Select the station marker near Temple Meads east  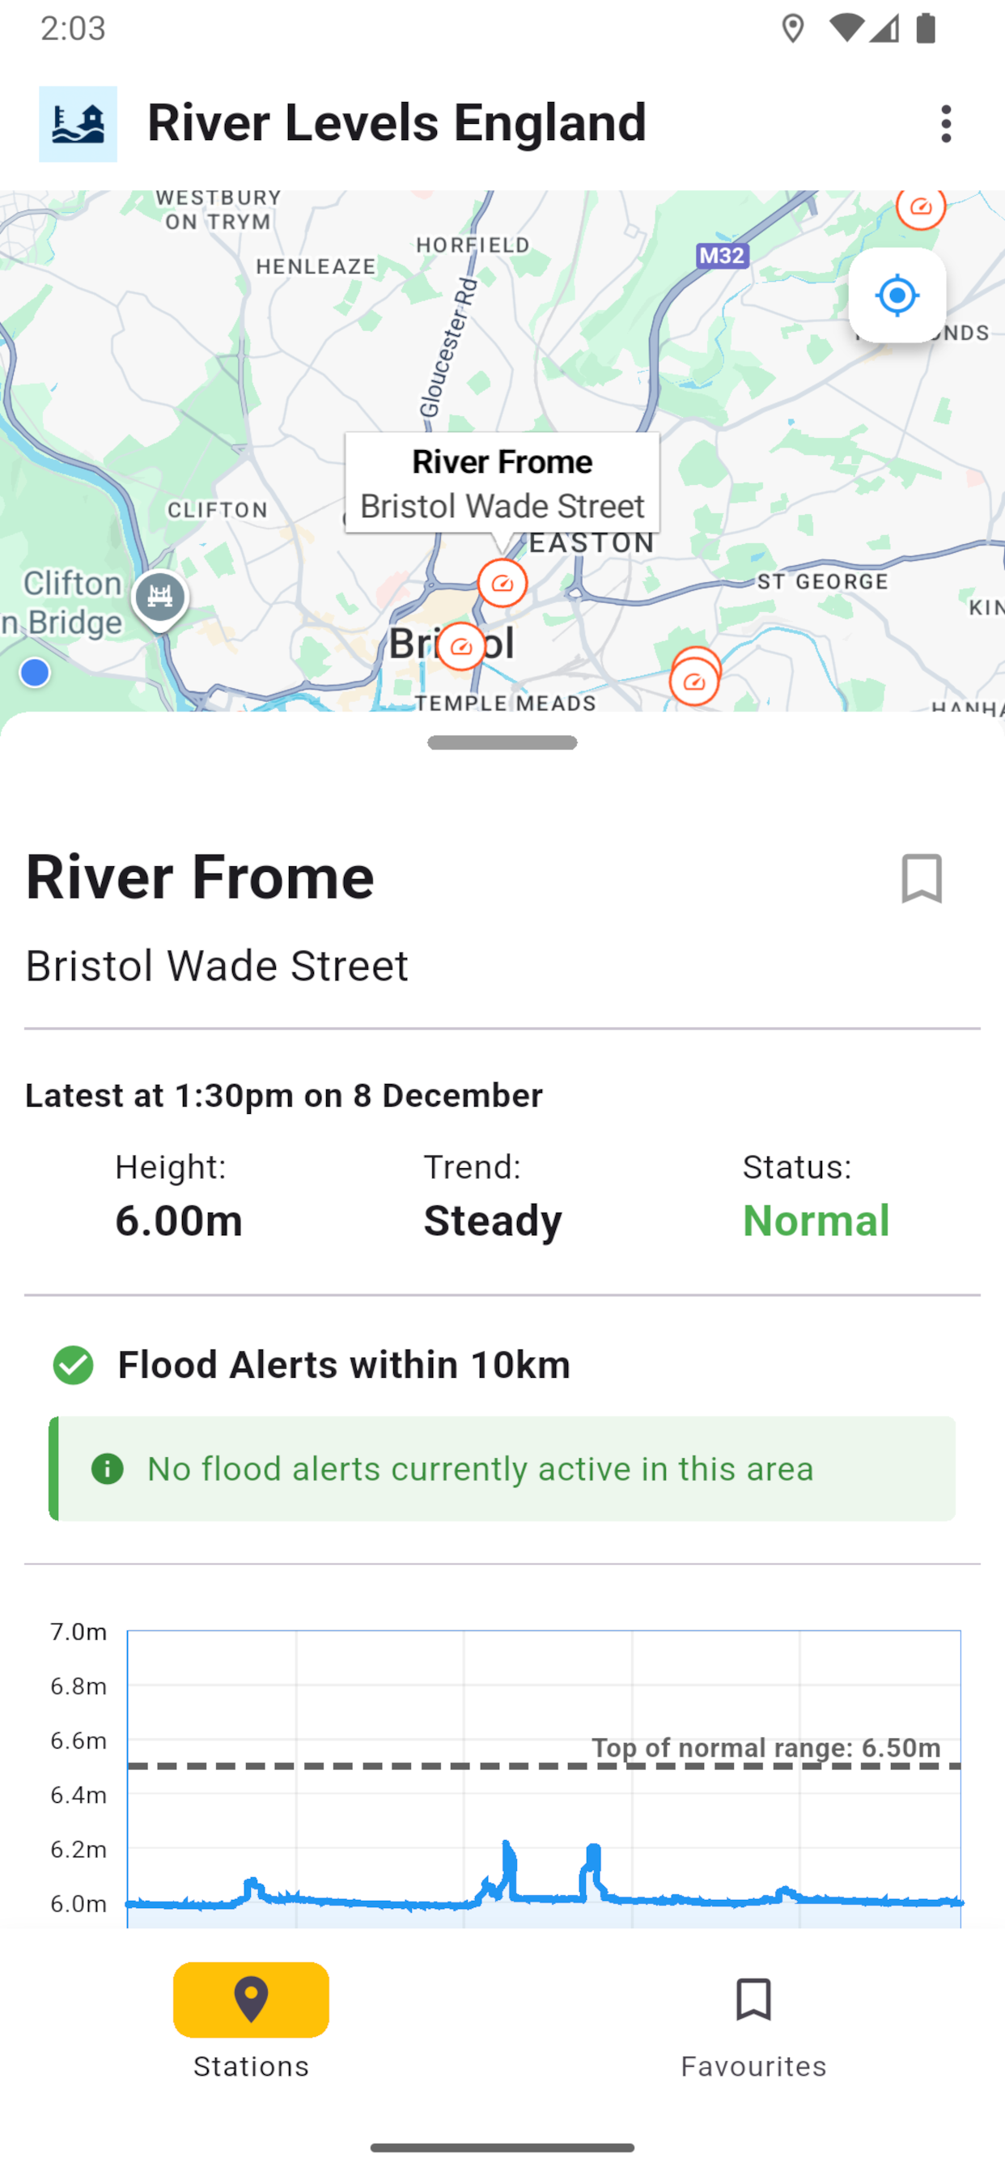[x=694, y=681]
